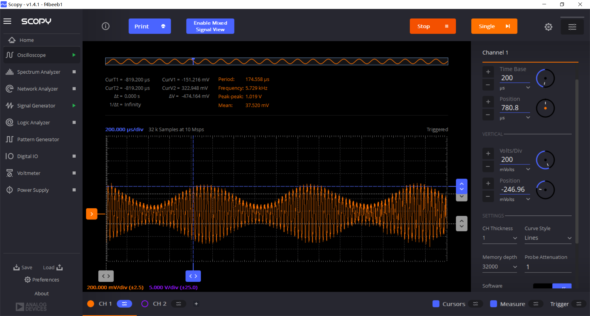Open Voltmeter instrument

pyautogui.click(x=29, y=173)
